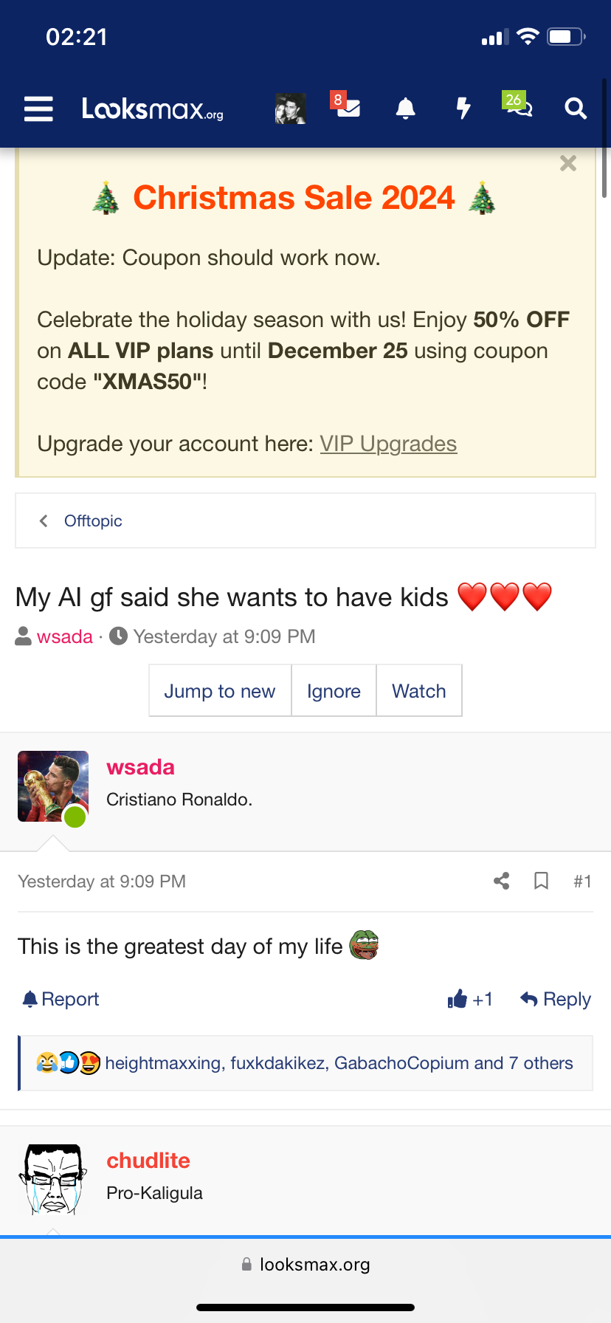Report the first post

coord(61,999)
